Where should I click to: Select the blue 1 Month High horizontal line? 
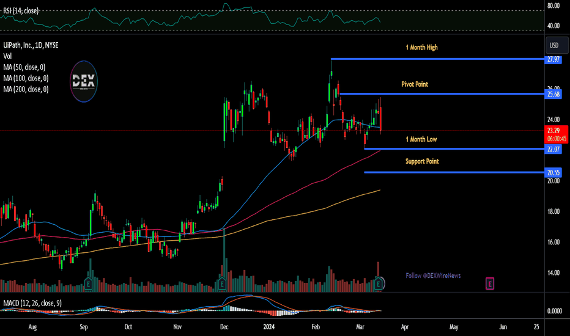(438, 59)
